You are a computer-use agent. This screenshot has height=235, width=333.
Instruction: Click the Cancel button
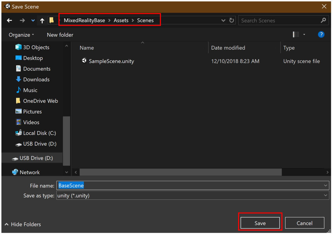point(304,223)
